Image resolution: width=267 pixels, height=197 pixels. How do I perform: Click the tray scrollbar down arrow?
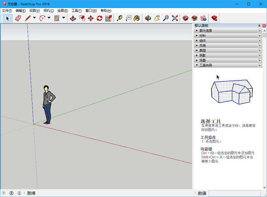pos(264,187)
